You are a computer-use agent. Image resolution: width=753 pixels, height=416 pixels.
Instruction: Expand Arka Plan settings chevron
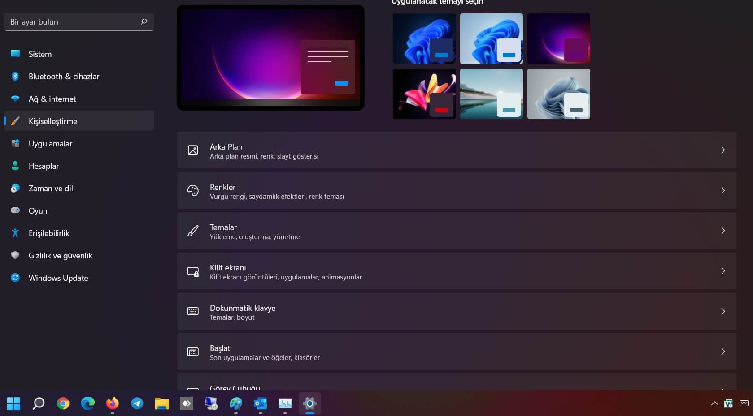[x=723, y=150]
